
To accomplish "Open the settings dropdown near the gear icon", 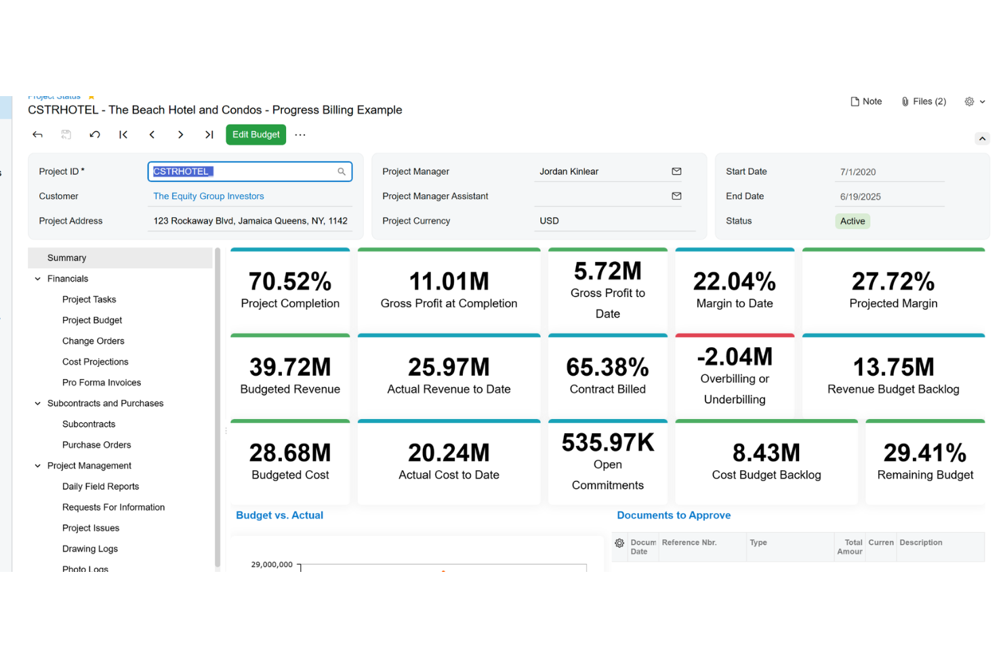I will (982, 101).
